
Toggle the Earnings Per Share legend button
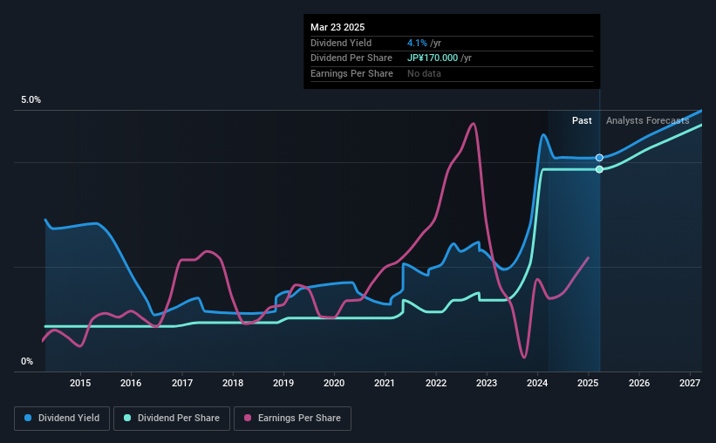(x=292, y=419)
